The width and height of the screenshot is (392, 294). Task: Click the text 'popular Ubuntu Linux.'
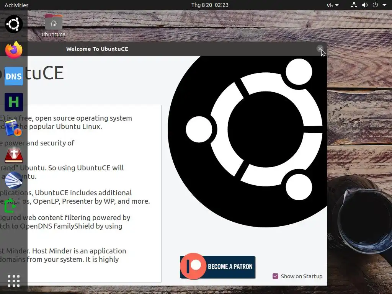[65, 126]
